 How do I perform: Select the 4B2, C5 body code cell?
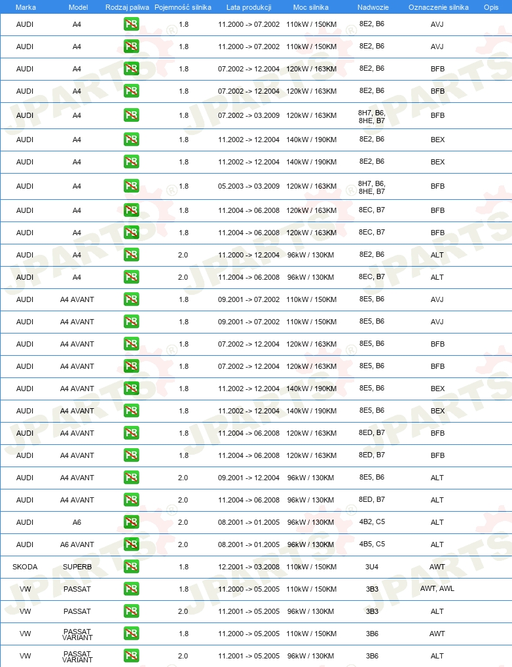pos(372,522)
